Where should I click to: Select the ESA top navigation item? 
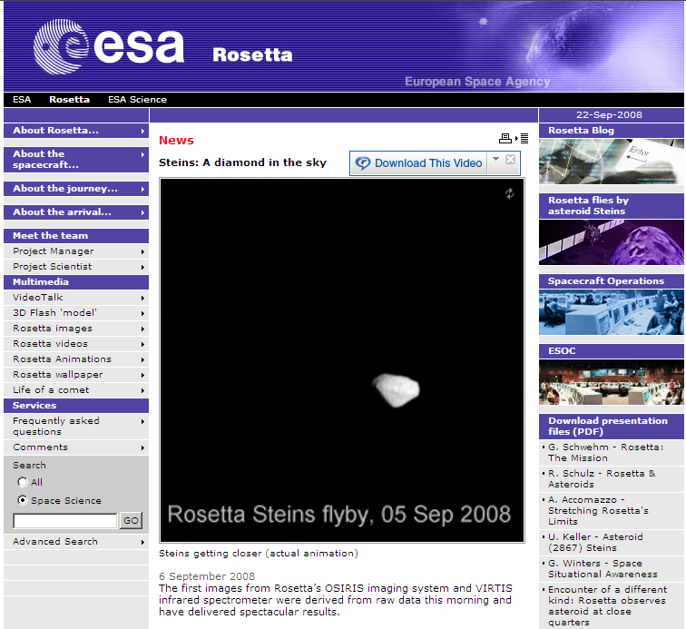tap(22, 100)
